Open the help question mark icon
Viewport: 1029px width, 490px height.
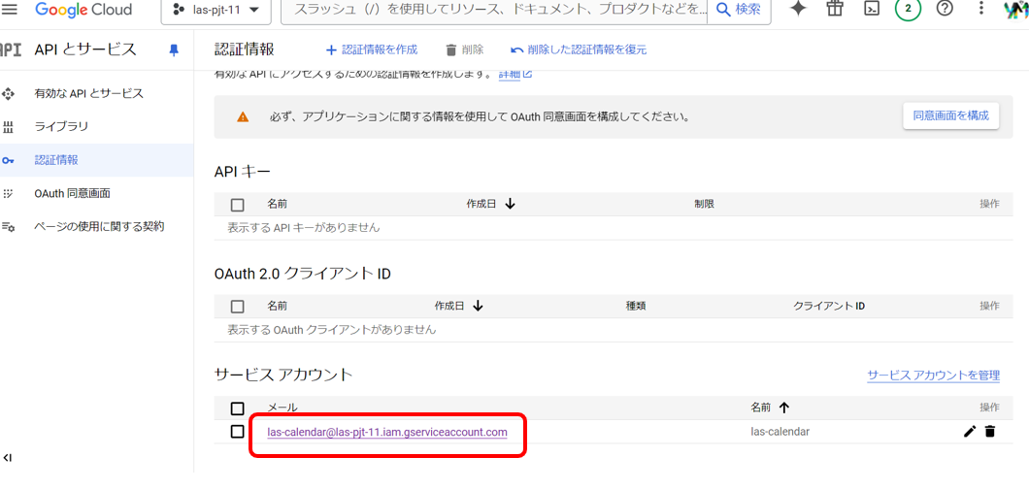pos(945,9)
